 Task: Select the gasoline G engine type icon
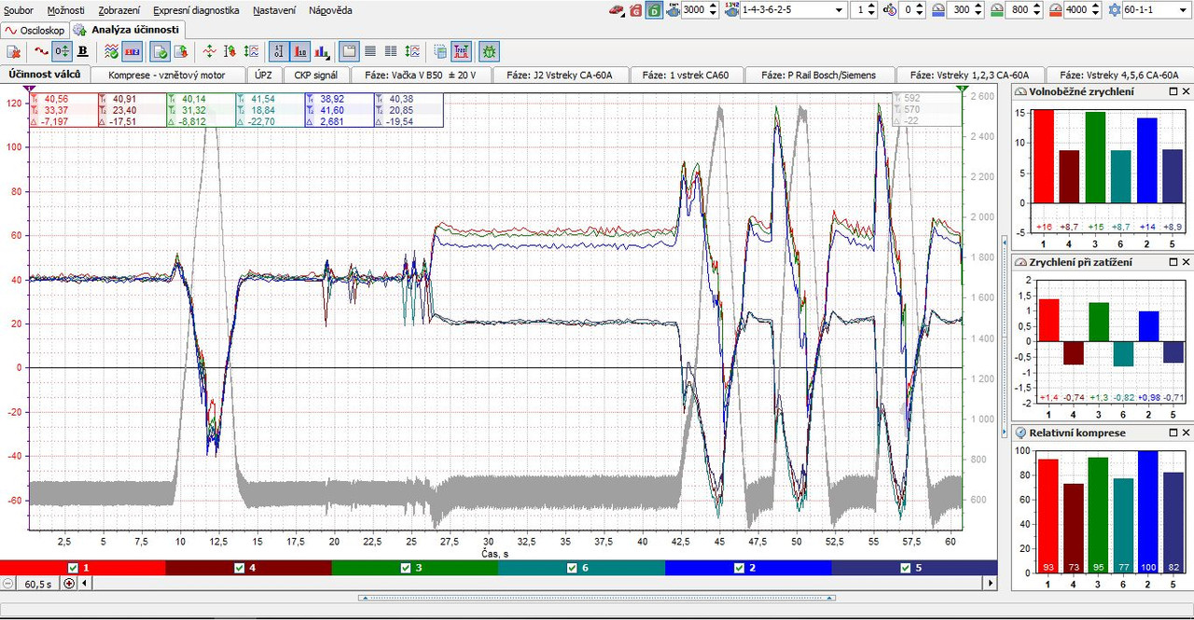coord(636,10)
